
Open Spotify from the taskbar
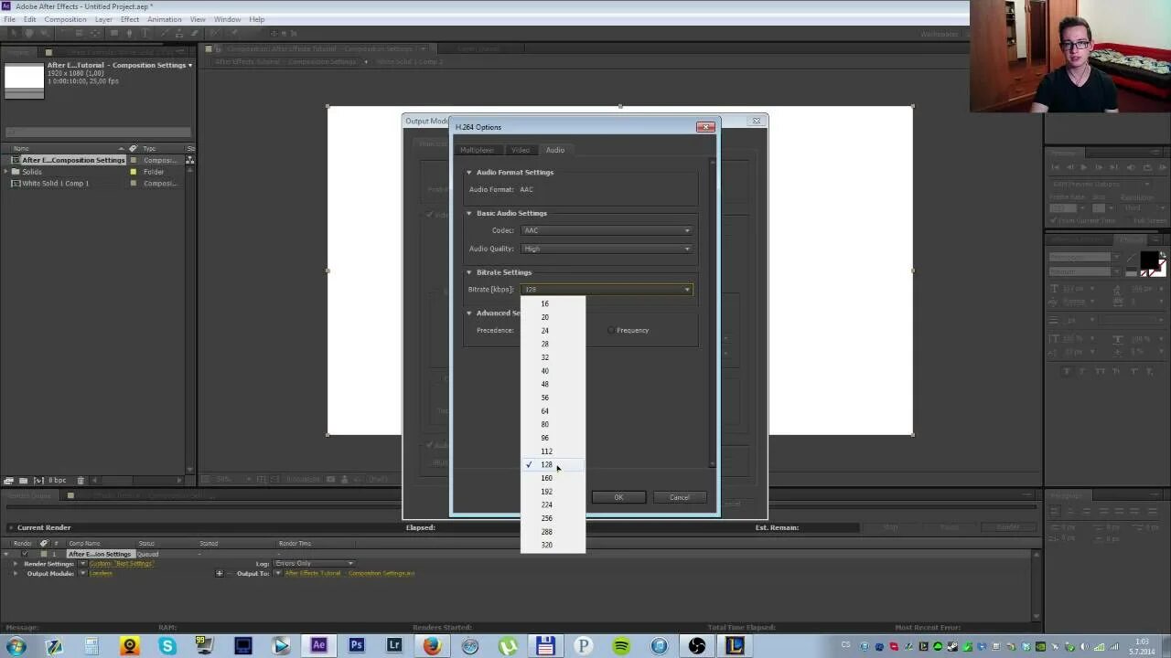[x=621, y=646]
